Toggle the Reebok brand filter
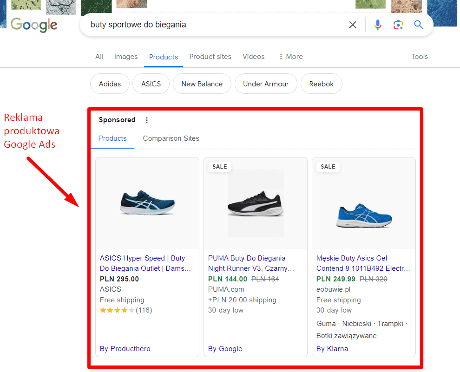The image size is (460, 372). tap(321, 84)
